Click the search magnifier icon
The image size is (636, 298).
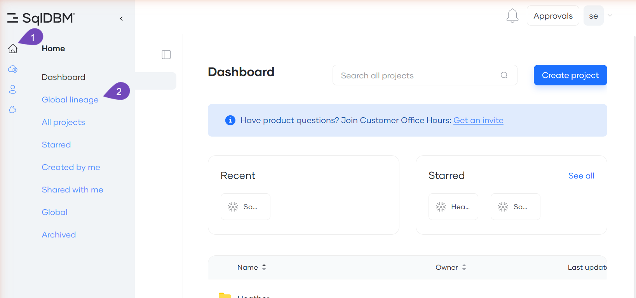coord(504,75)
